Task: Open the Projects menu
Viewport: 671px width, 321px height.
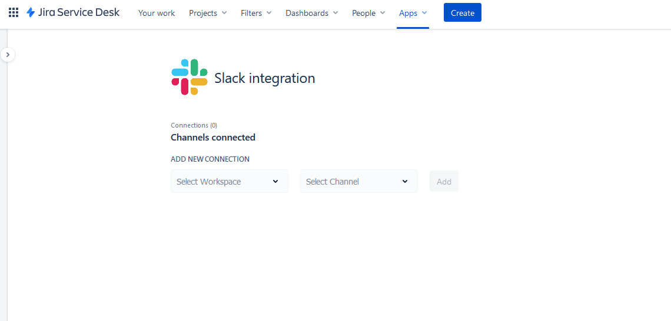Action: (x=208, y=14)
